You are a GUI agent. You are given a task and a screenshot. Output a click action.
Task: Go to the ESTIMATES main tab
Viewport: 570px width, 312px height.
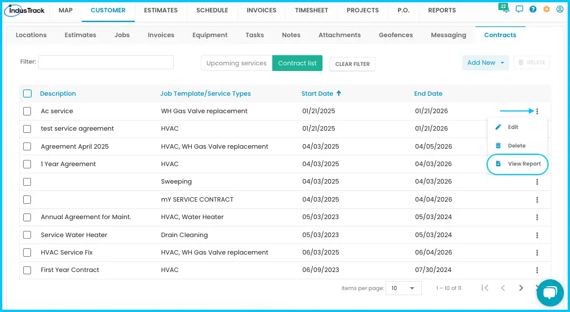tap(161, 10)
